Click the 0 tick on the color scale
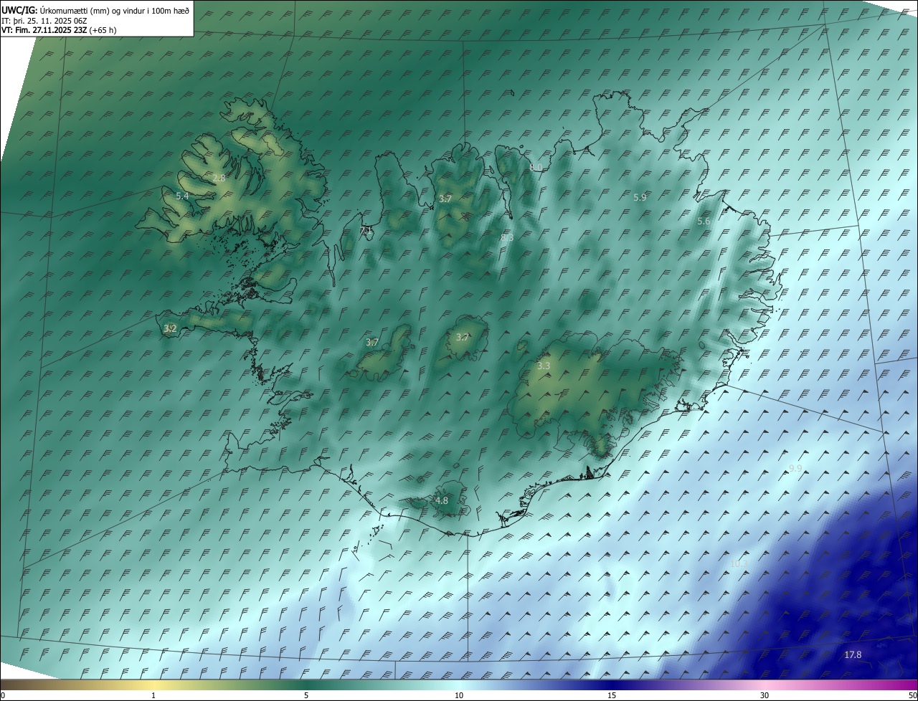 (3, 695)
